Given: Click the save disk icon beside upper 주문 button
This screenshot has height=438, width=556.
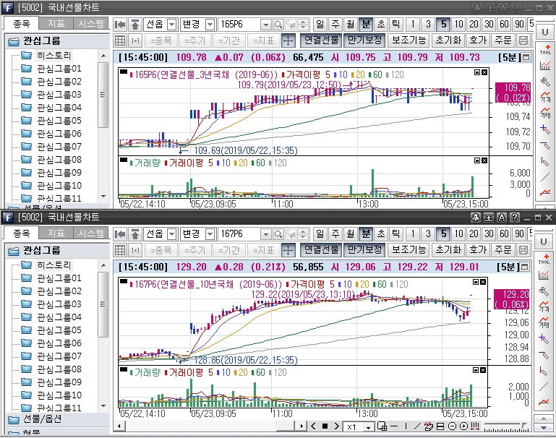Looking at the screenshot, I should pyautogui.click(x=525, y=40).
